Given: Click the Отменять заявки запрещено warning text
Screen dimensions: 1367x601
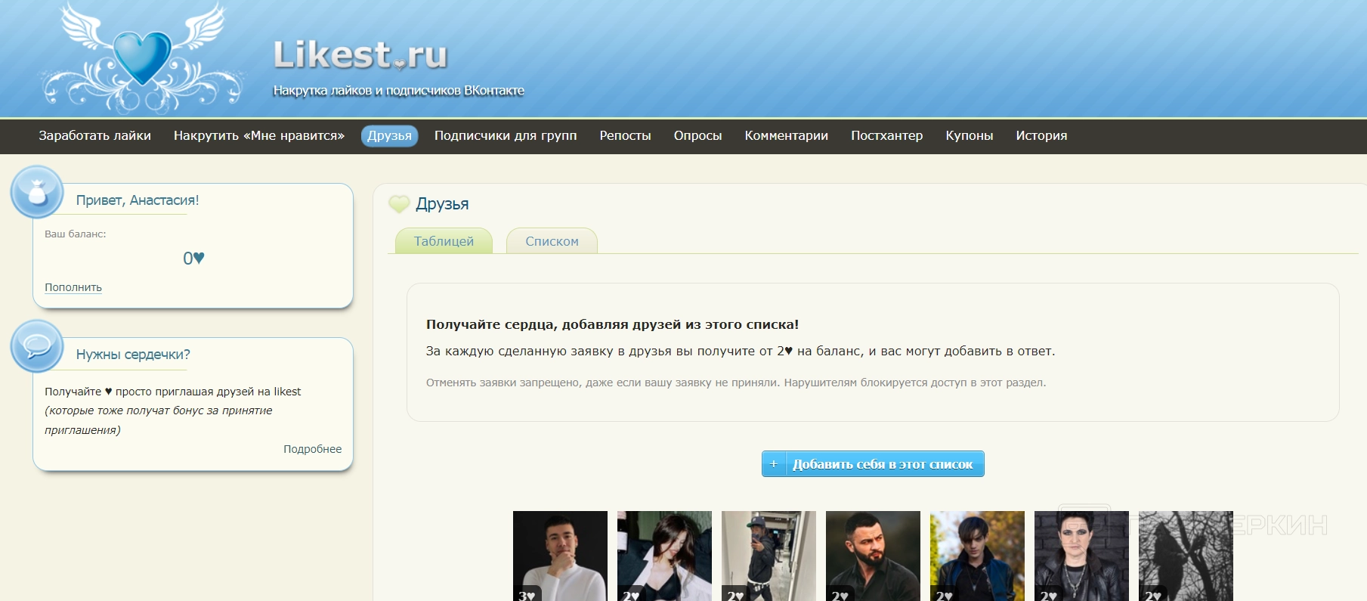Looking at the screenshot, I should [736, 383].
